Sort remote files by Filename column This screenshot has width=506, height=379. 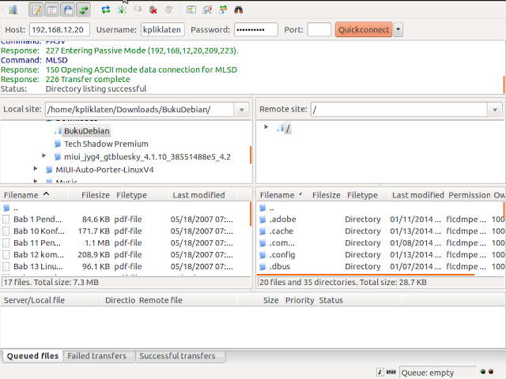pos(280,195)
